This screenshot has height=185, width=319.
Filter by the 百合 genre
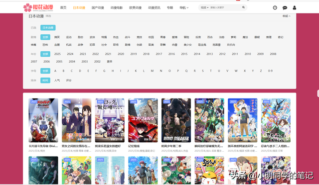(210, 37)
